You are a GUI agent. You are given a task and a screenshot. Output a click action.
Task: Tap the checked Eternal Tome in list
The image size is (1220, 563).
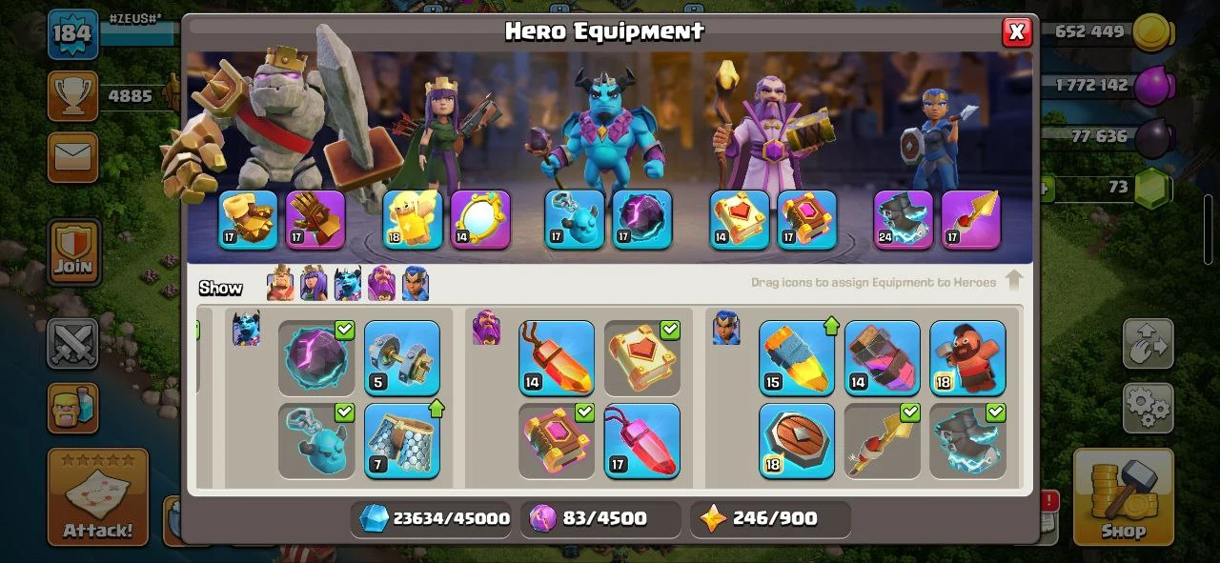641,358
